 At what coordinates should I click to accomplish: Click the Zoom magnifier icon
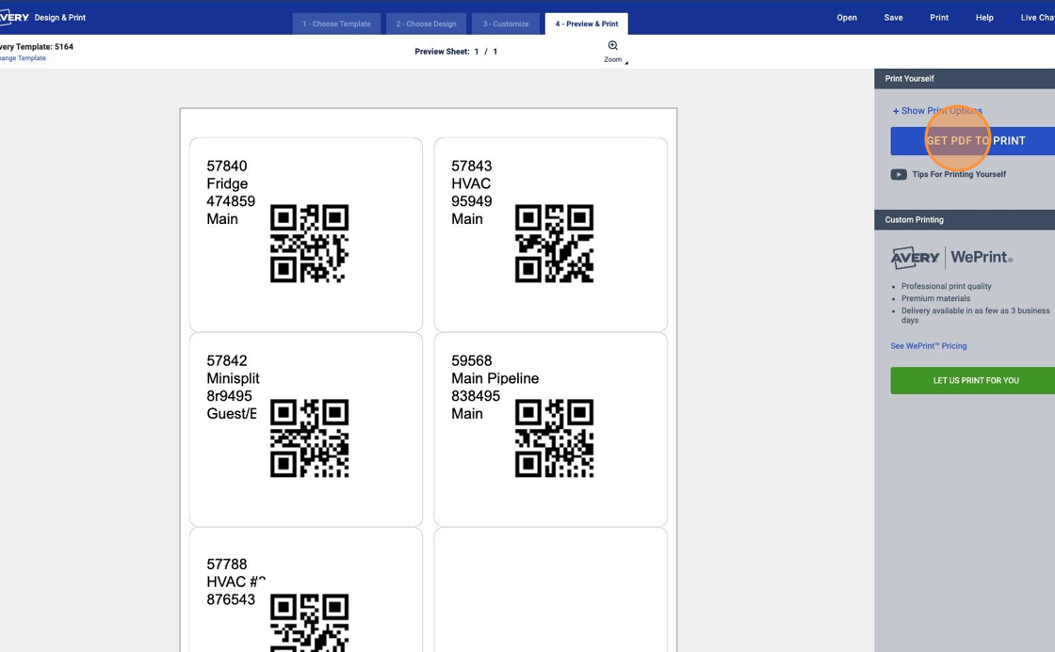coord(612,46)
